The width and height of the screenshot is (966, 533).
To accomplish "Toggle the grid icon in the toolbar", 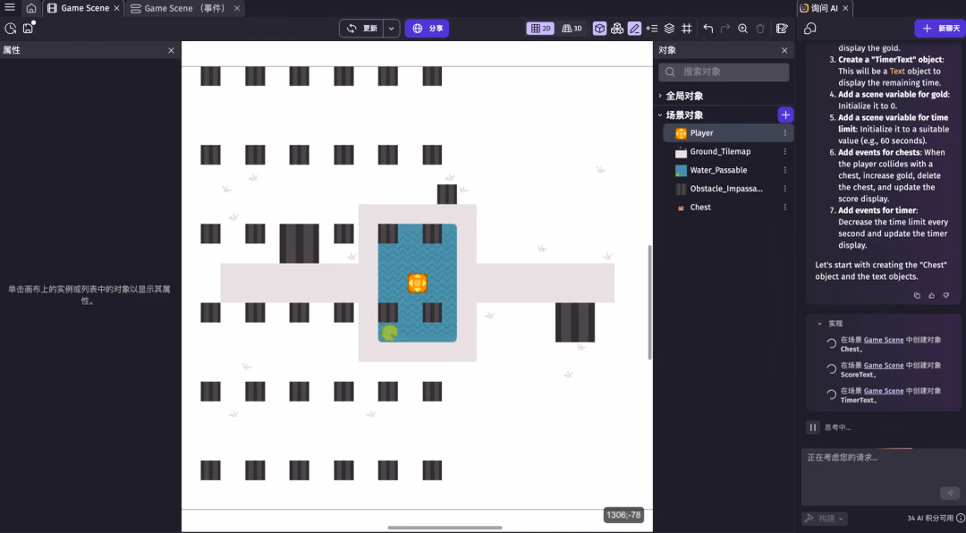I will 686,29.
